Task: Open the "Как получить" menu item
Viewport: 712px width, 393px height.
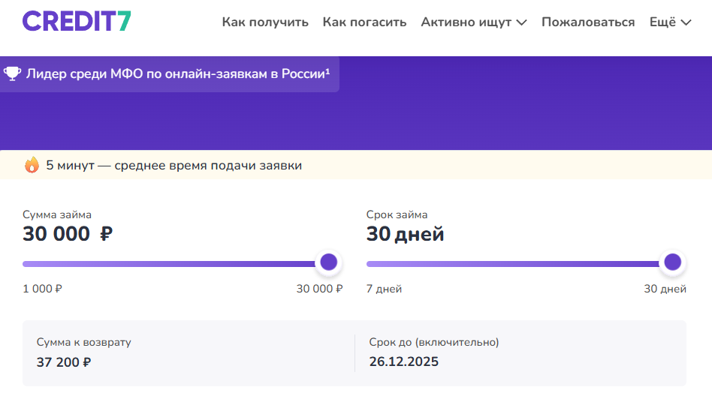Action: [265, 22]
